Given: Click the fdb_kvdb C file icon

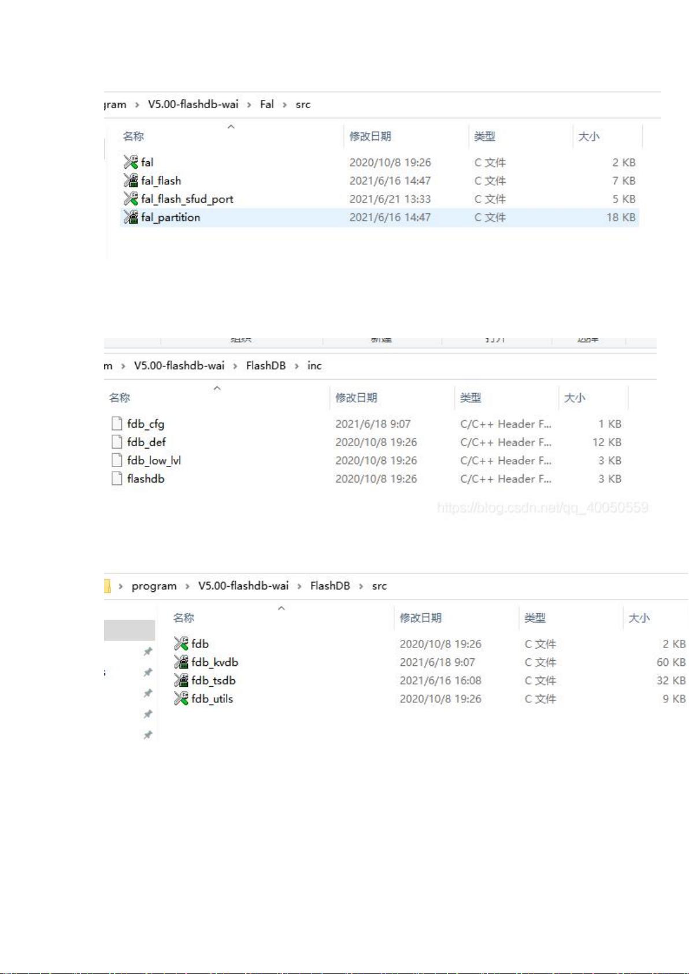Looking at the screenshot, I should [181, 662].
